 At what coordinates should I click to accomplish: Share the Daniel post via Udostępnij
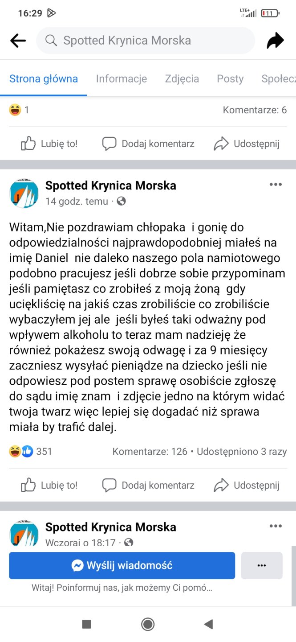coord(247,485)
